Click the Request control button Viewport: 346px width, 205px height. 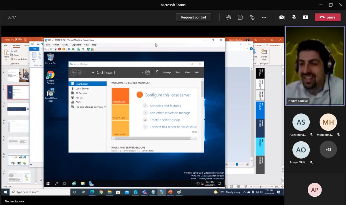193,17
